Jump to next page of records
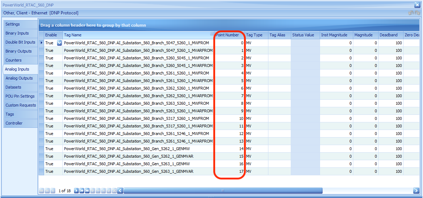423x198 pixels. click(x=82, y=191)
